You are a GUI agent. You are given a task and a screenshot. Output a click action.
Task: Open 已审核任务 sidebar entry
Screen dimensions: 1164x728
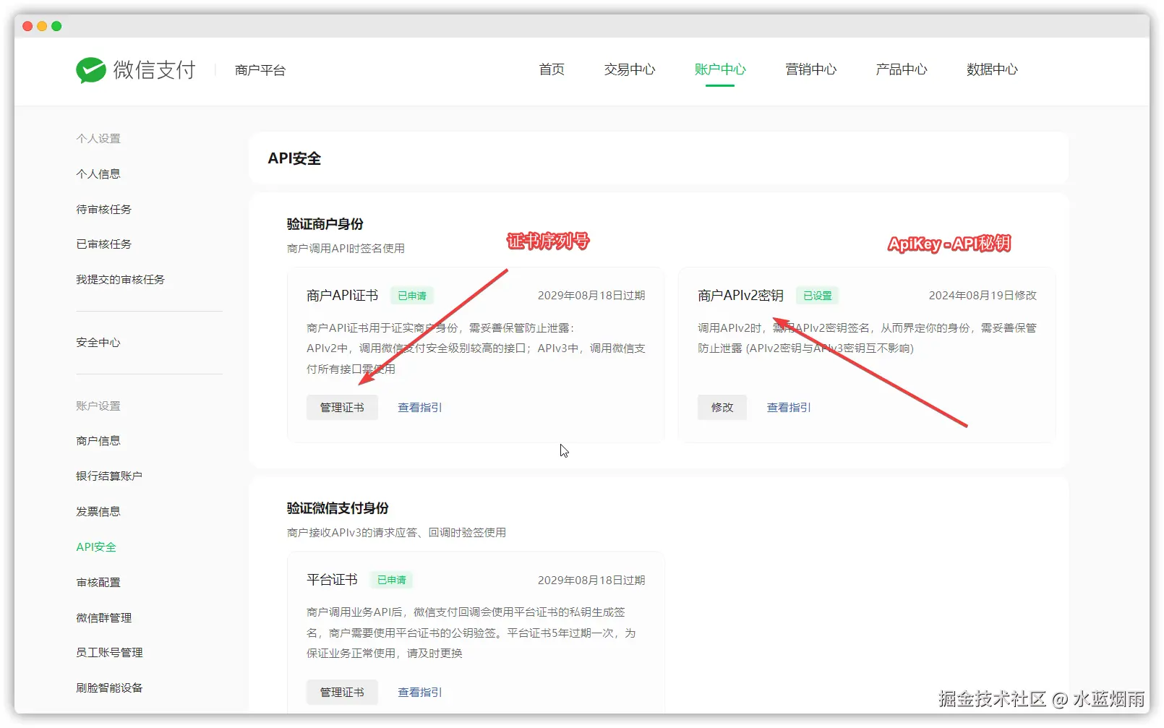pos(104,244)
